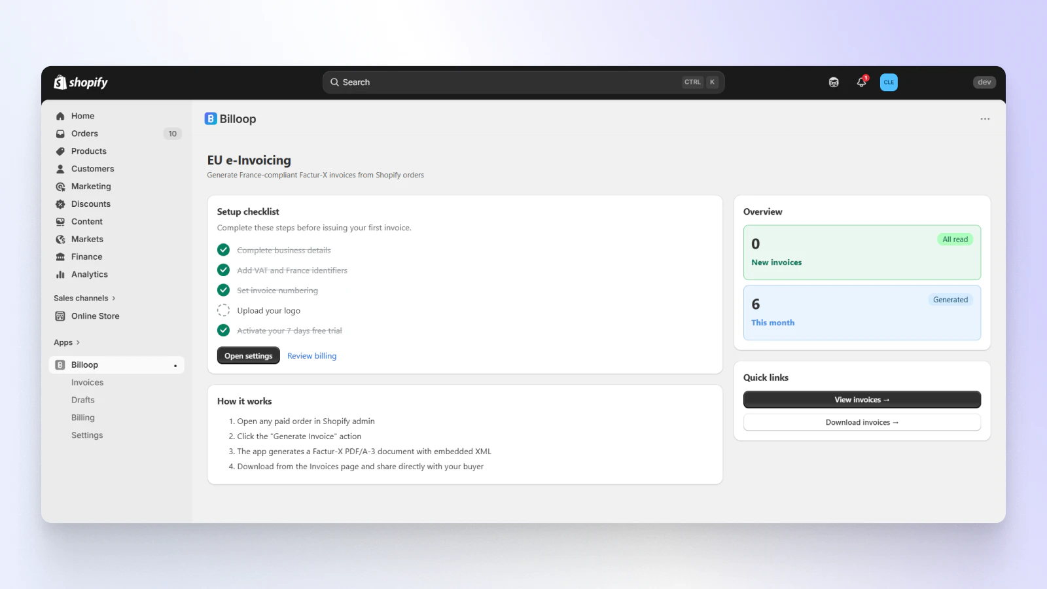Expand the Apps section
1047x589 pixels.
(x=67, y=342)
